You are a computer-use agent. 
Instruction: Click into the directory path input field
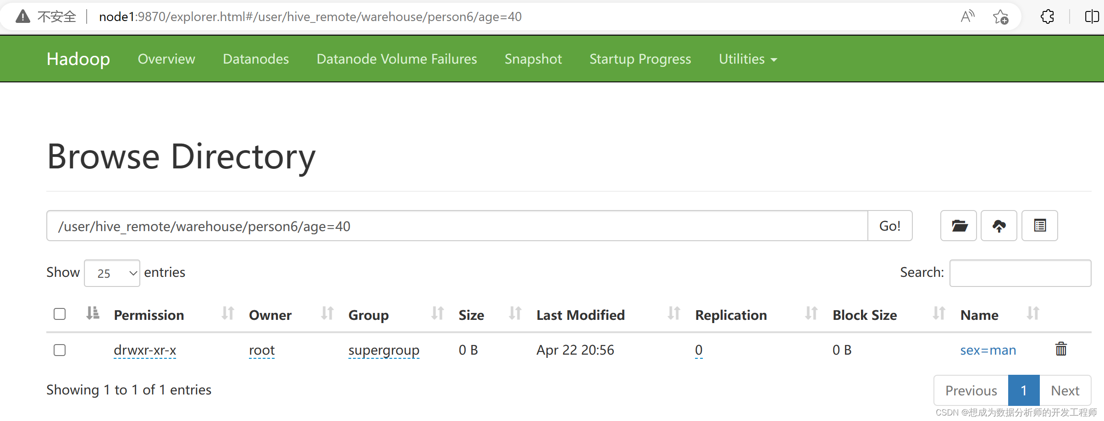pos(457,226)
